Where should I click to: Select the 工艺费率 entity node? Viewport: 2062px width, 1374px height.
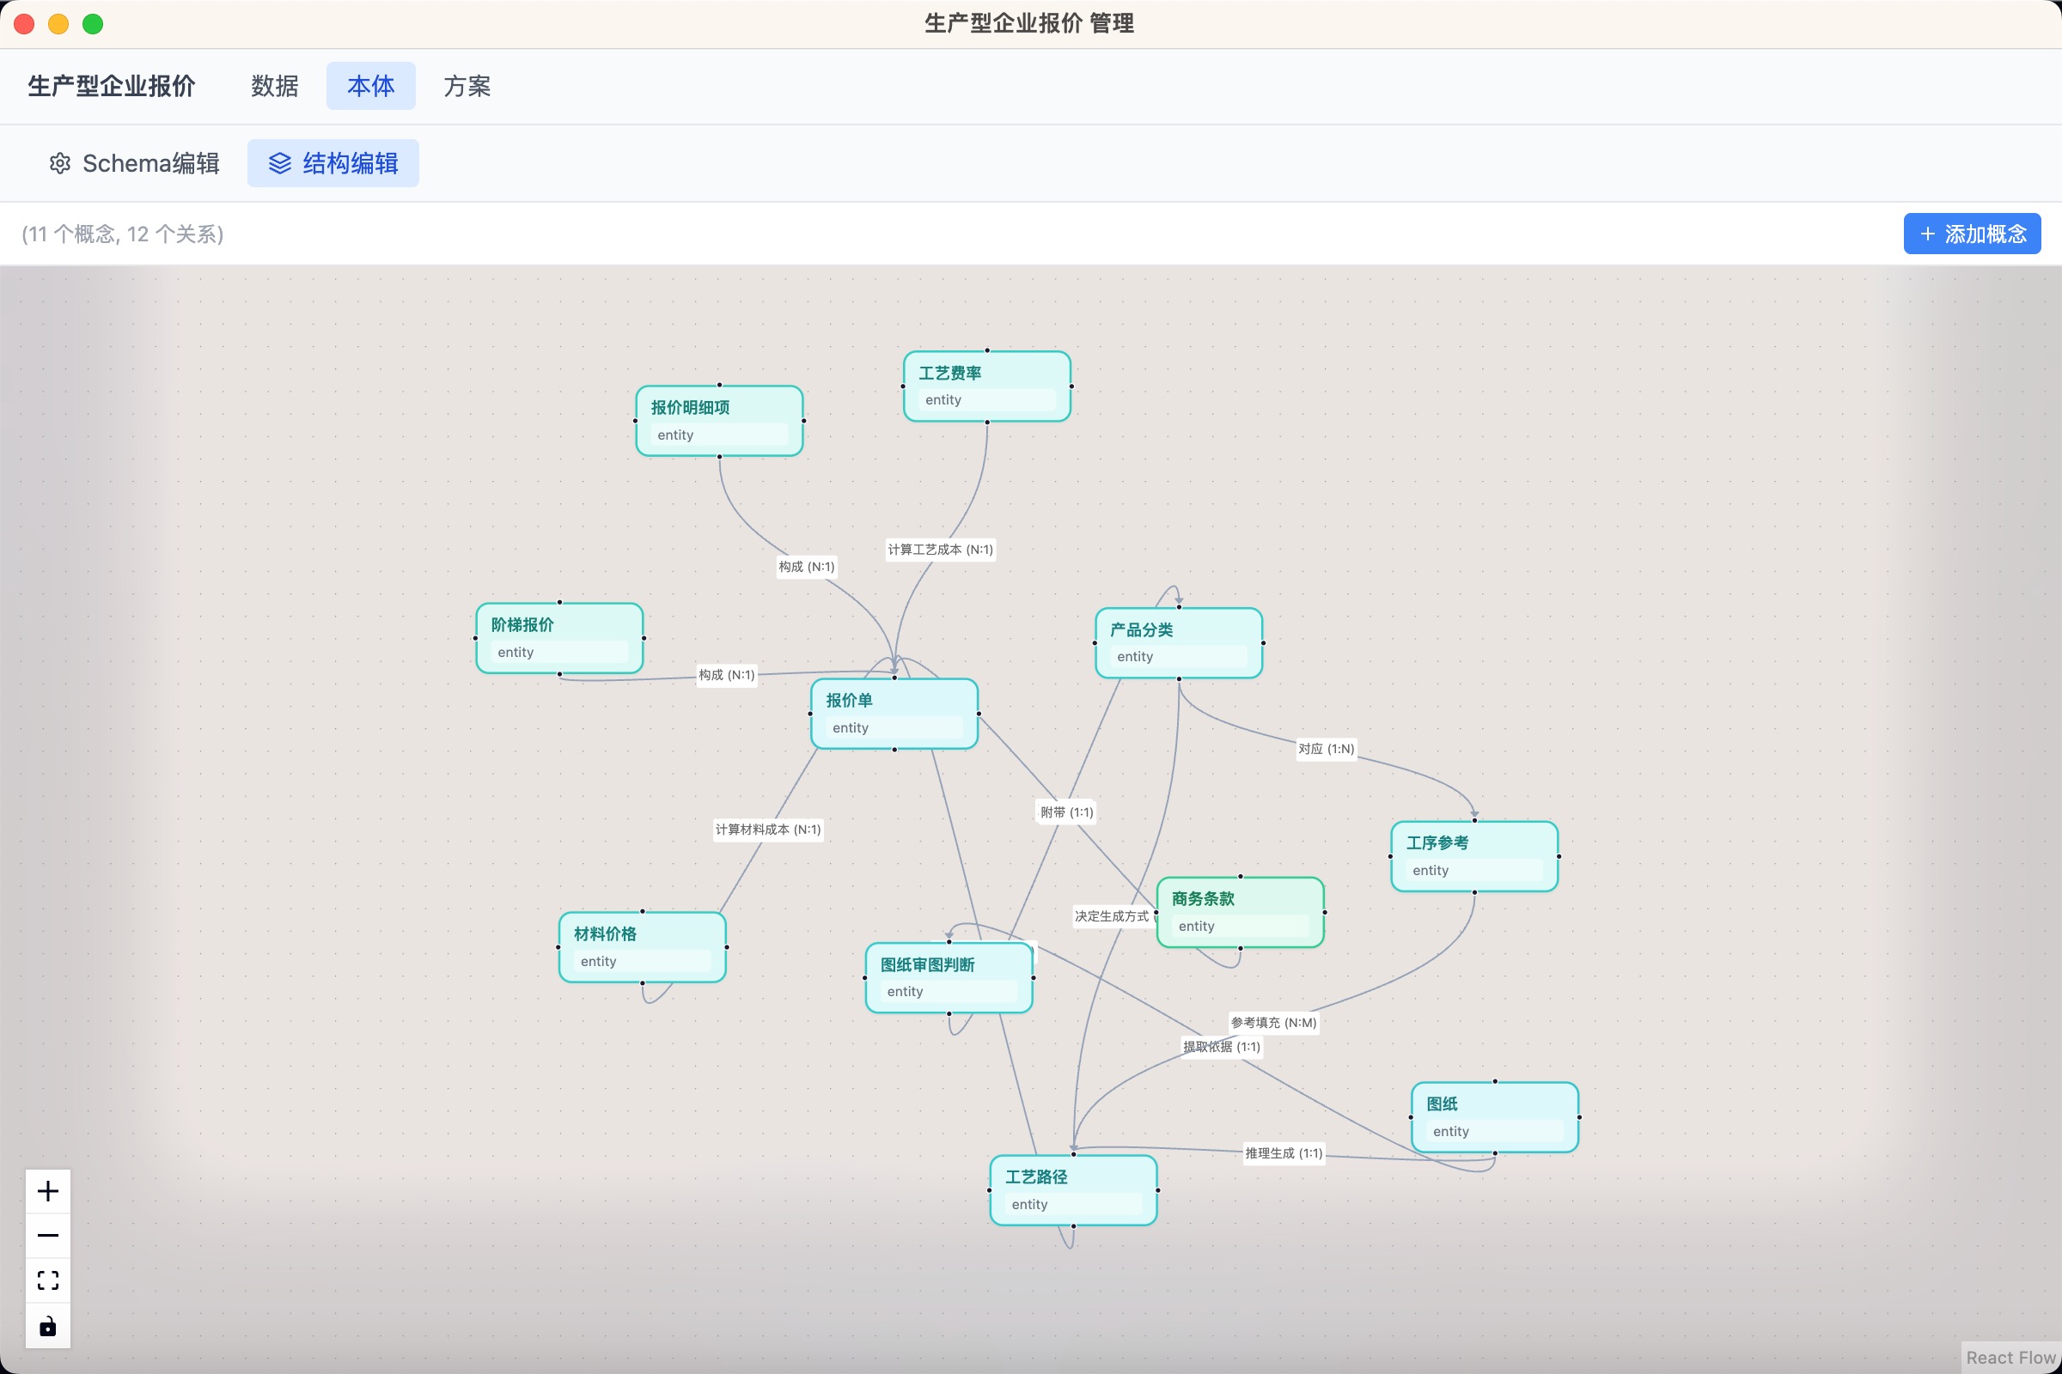[987, 386]
